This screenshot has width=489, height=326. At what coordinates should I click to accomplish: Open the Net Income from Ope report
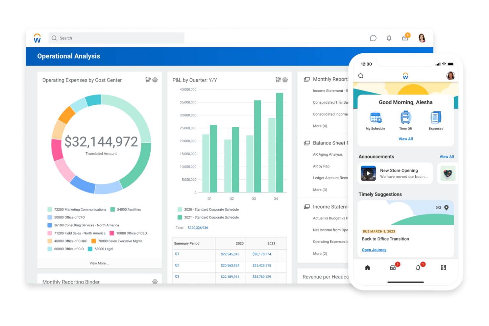point(330,230)
